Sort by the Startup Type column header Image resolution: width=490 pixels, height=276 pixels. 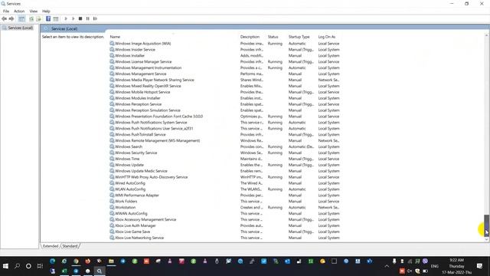[x=299, y=37]
